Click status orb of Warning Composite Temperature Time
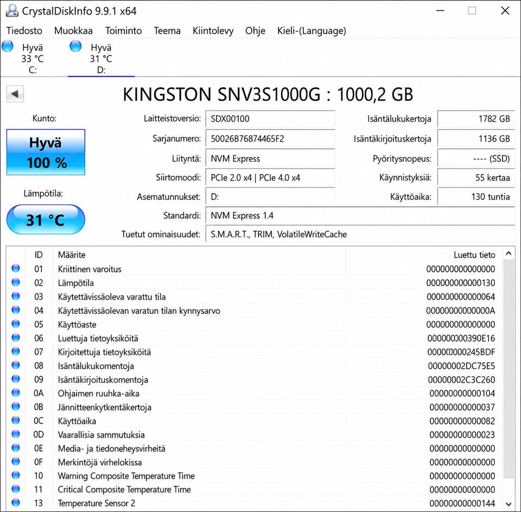 click(x=16, y=475)
